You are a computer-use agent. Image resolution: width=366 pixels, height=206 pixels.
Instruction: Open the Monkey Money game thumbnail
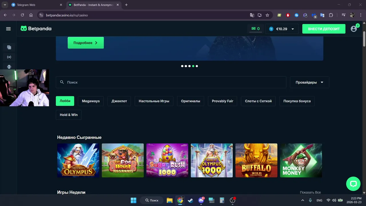point(301,161)
